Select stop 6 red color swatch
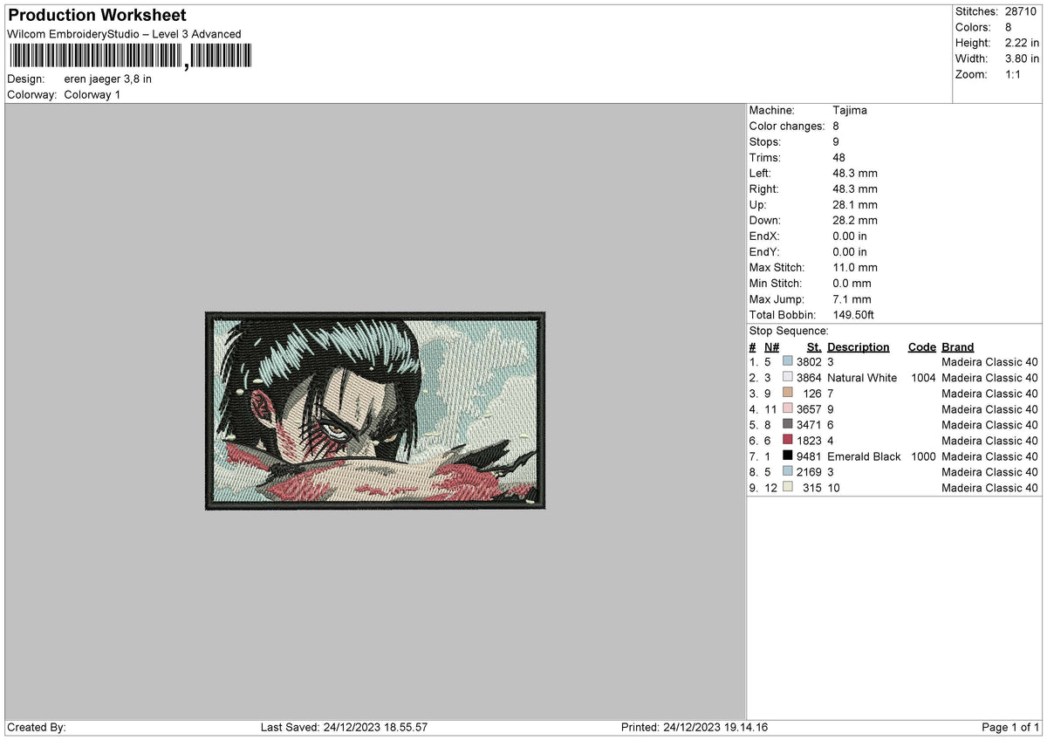The height and width of the screenshot is (740, 1047). coord(788,441)
